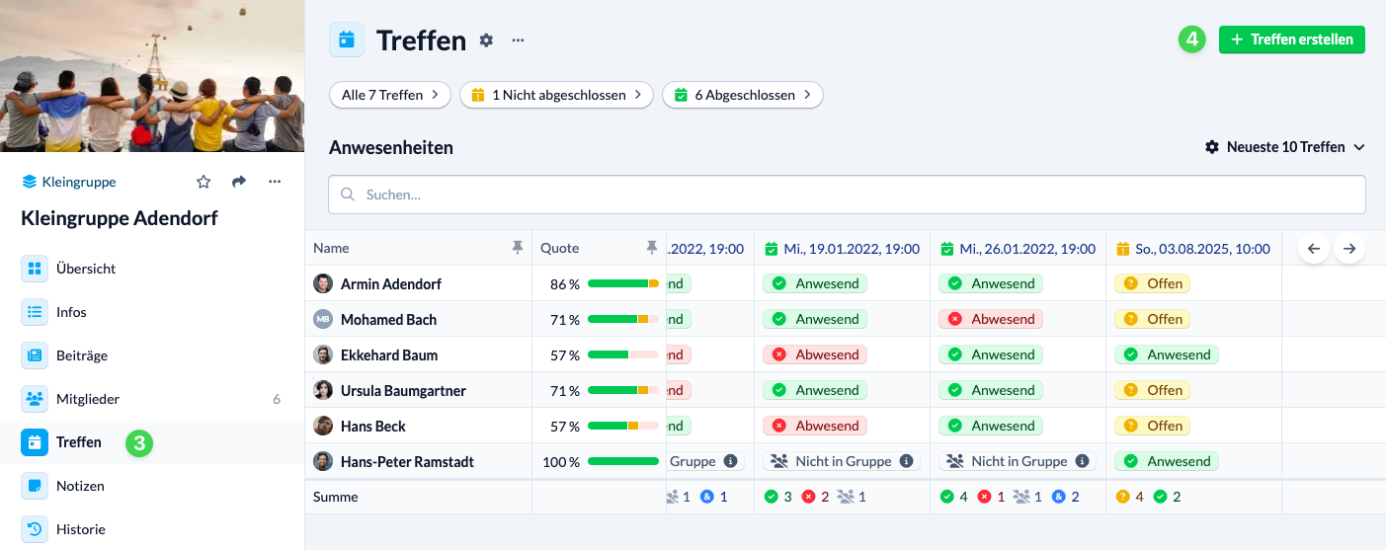Toggle Ekkehard Baum's Abwesend status on 19.01.2022
This screenshot has height=550, width=1386.
pos(815,354)
